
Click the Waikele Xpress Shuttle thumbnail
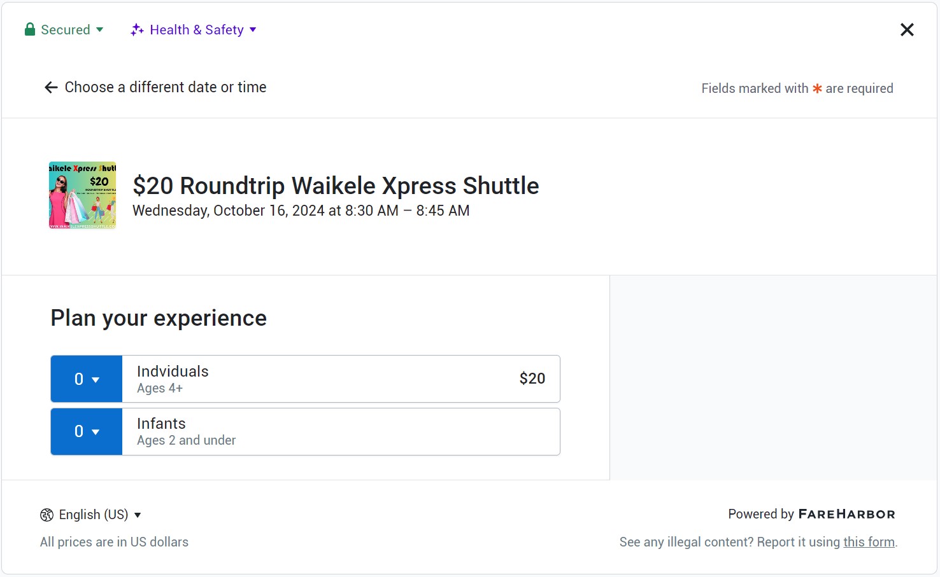pyautogui.click(x=83, y=195)
